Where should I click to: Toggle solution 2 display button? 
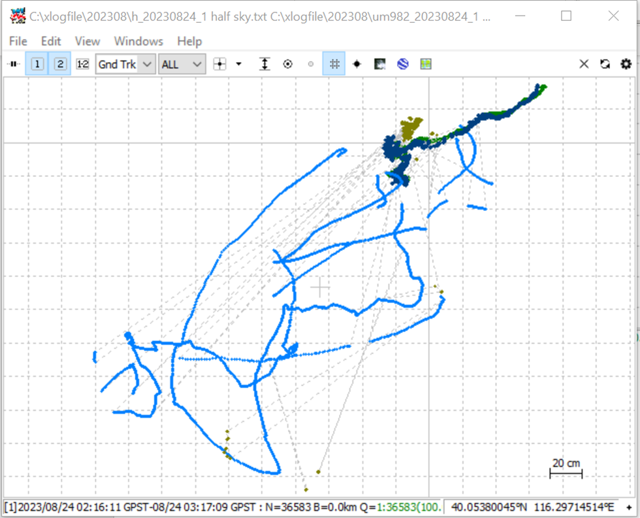(60, 64)
